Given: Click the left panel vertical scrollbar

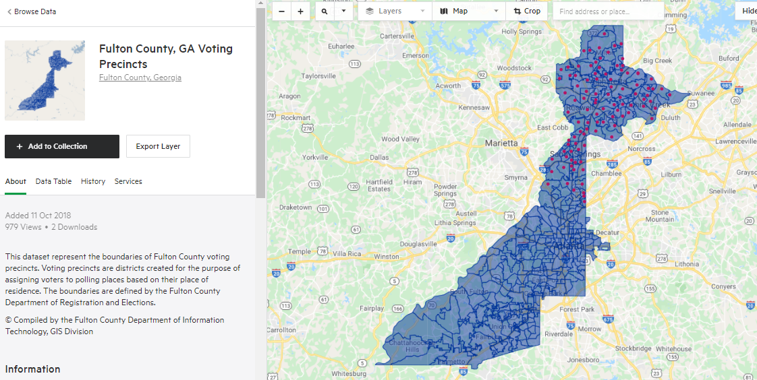Looking at the screenshot, I should 260,101.
